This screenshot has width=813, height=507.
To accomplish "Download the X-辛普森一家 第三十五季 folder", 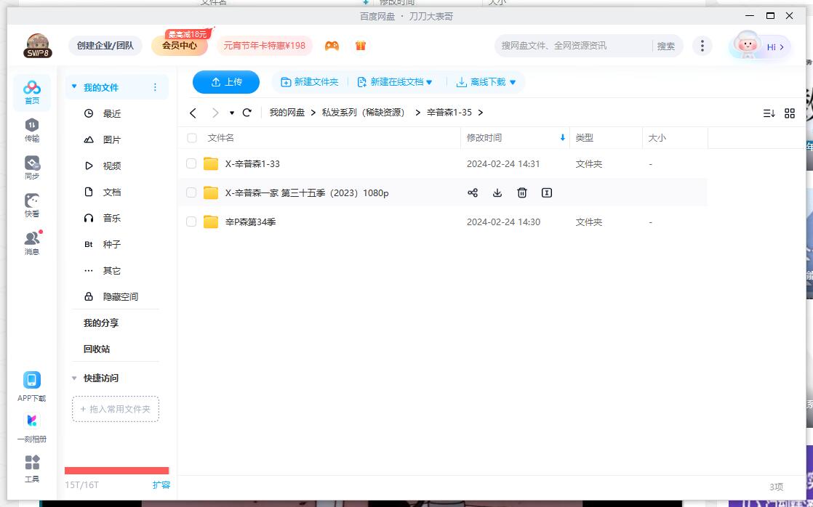I will tap(497, 192).
